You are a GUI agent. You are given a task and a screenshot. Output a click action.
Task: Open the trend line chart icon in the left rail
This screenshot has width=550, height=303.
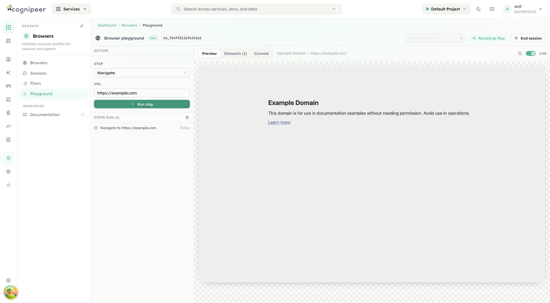[8, 126]
